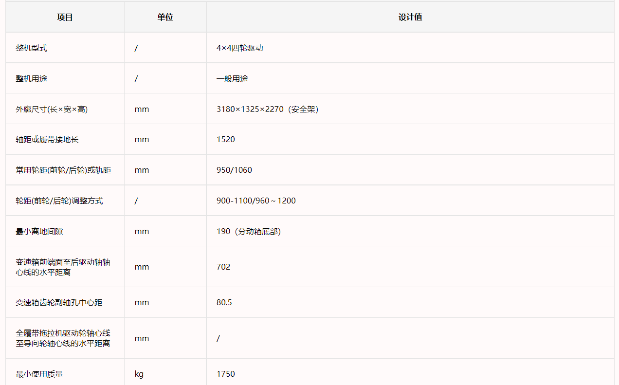Select the 轮距(前轮/后轮)调整方式 label
619x385 pixels.
(x=59, y=201)
